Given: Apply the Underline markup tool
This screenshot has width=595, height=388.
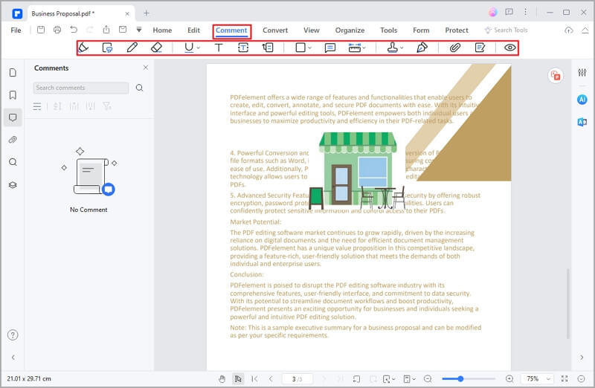Looking at the screenshot, I should (189, 48).
